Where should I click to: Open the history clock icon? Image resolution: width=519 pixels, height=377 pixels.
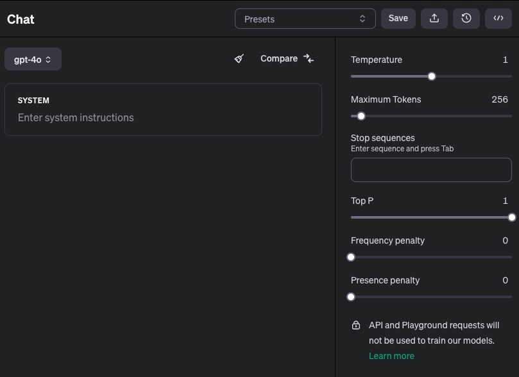click(x=466, y=19)
